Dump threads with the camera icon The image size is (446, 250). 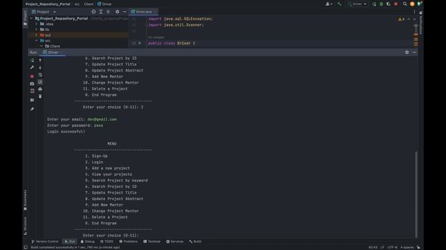pos(32,83)
